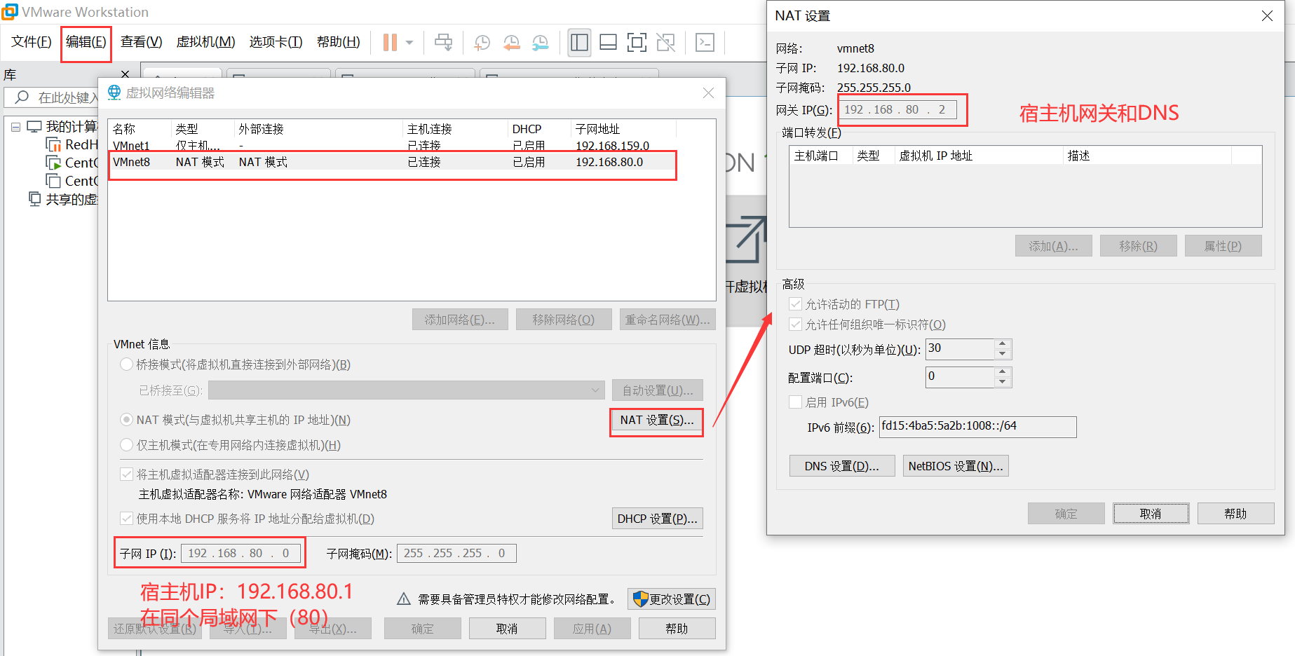Select 仅主机模式 radio button

pyautogui.click(x=126, y=445)
